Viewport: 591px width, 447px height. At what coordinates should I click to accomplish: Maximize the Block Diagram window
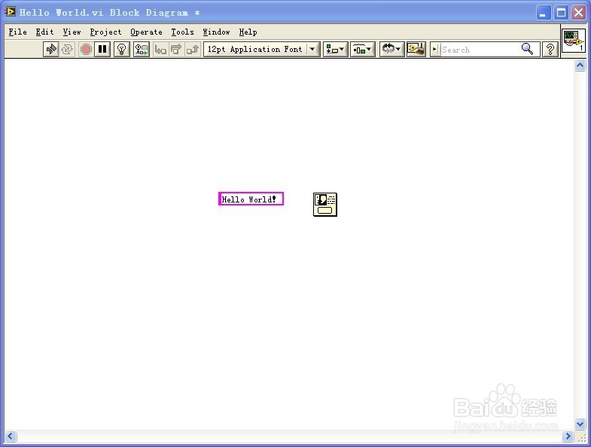click(561, 13)
